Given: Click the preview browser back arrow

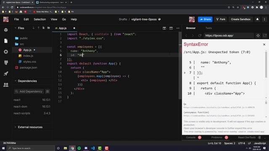Looking at the screenshot, I should [187, 35].
